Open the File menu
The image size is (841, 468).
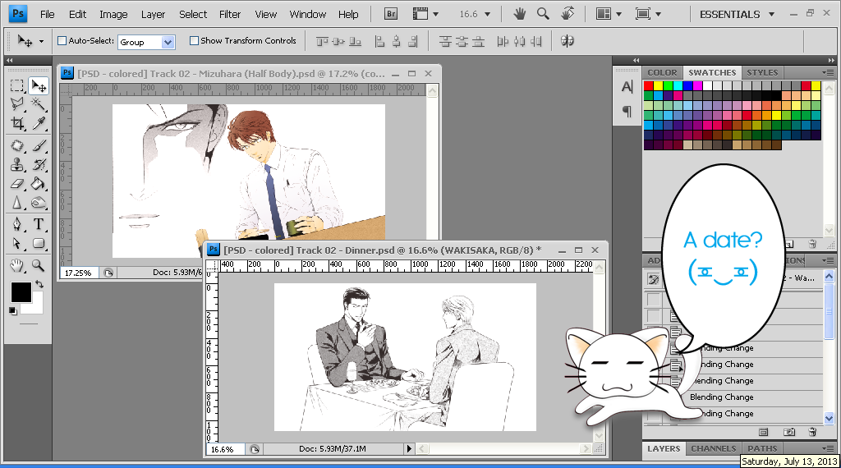tap(47, 15)
